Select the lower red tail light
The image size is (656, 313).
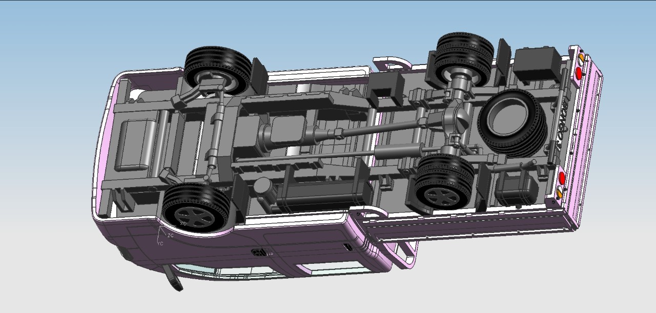[x=562, y=178]
